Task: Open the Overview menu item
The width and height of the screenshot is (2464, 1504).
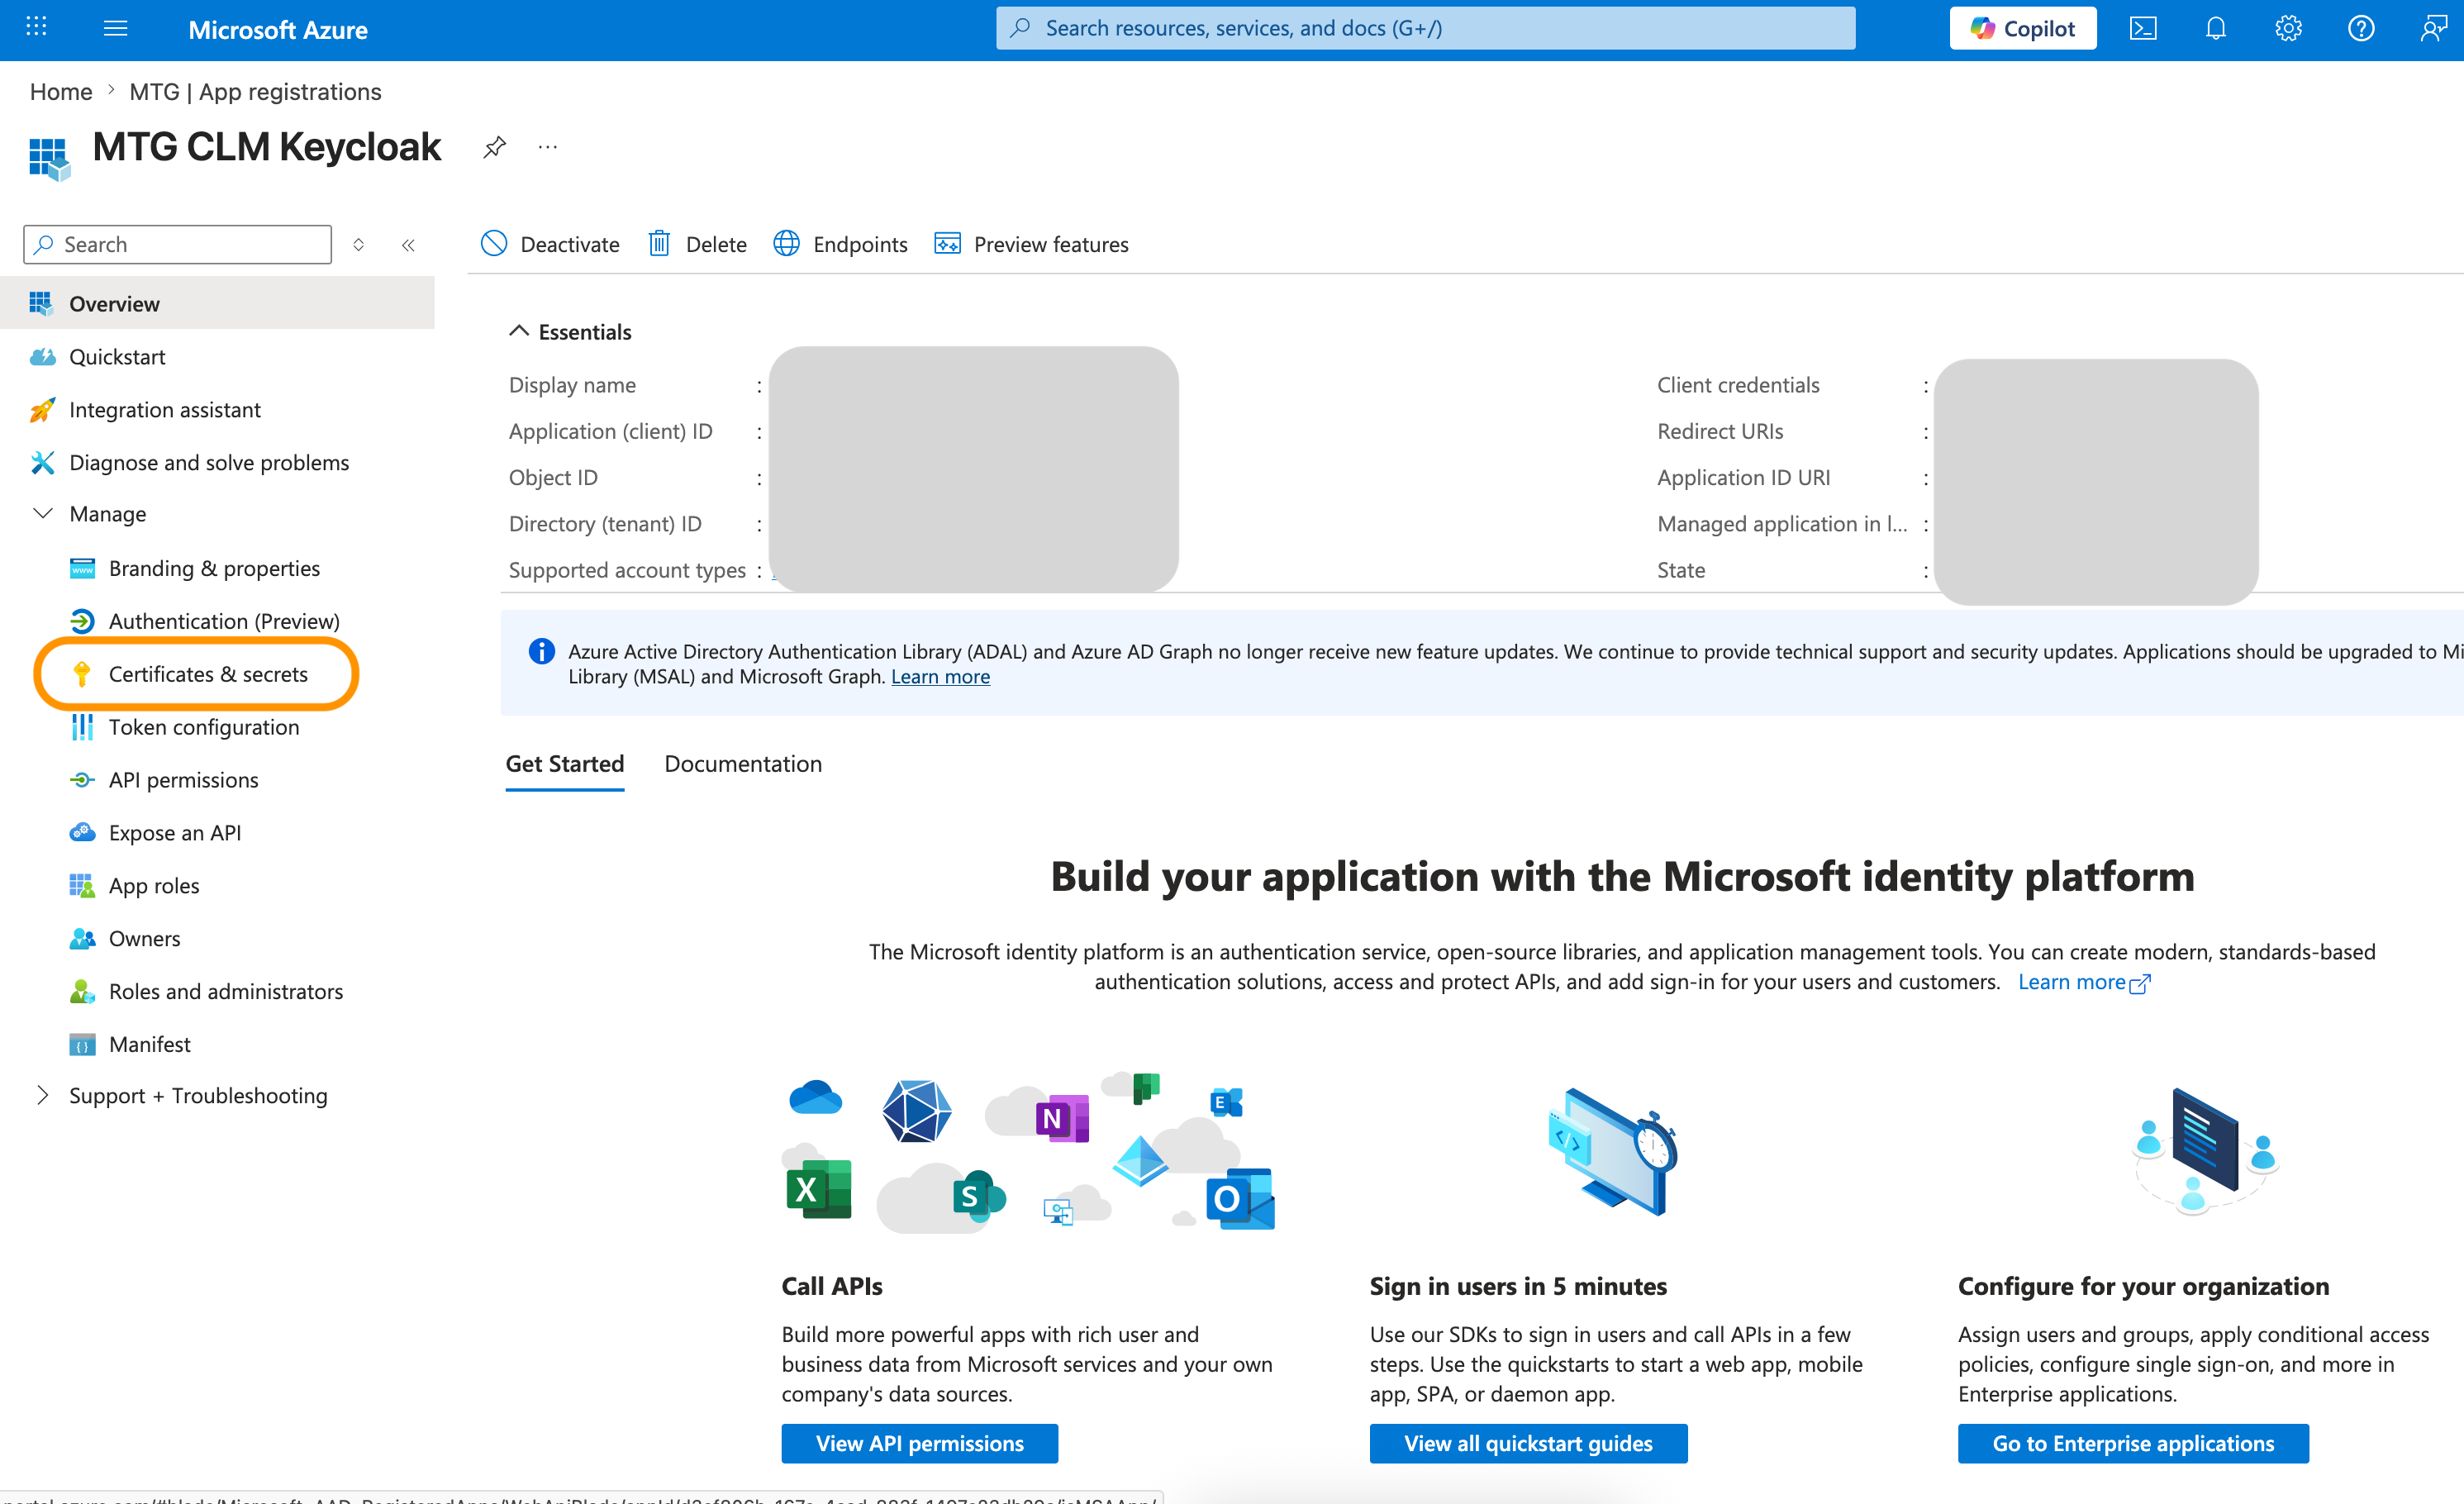Action: coord(217,304)
